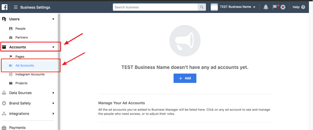The width and height of the screenshot is (313, 130).
Task: Open Projects in the sidebar
Action: tap(21, 83)
